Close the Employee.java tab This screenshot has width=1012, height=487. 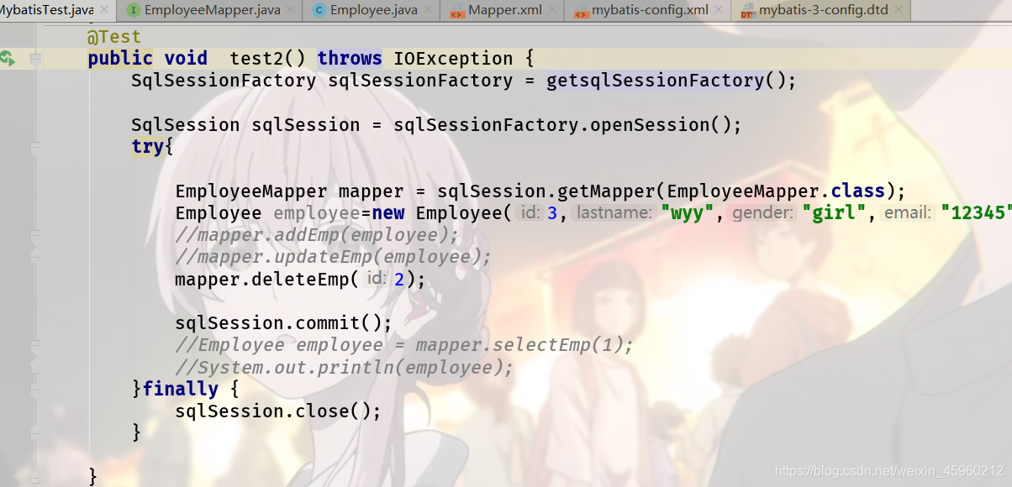click(x=429, y=11)
